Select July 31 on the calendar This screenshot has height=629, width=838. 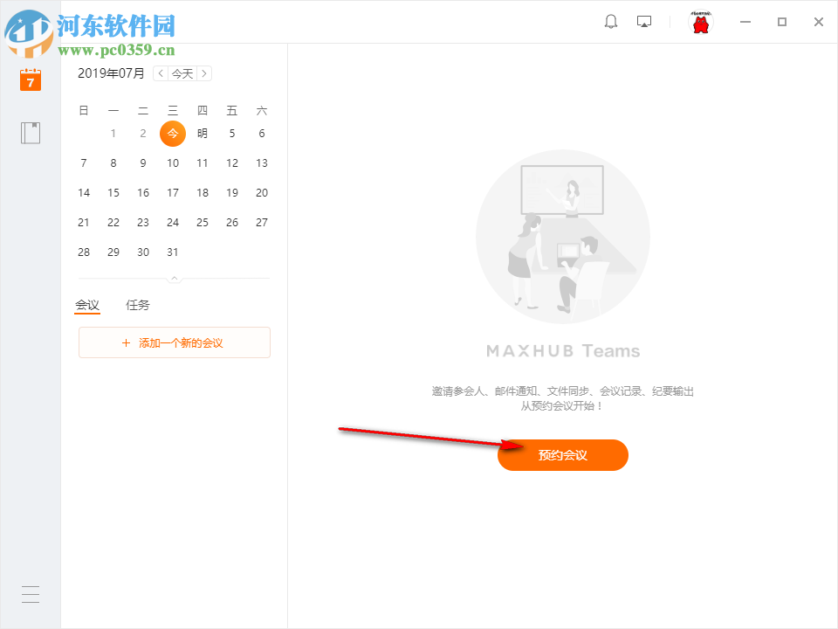[172, 252]
